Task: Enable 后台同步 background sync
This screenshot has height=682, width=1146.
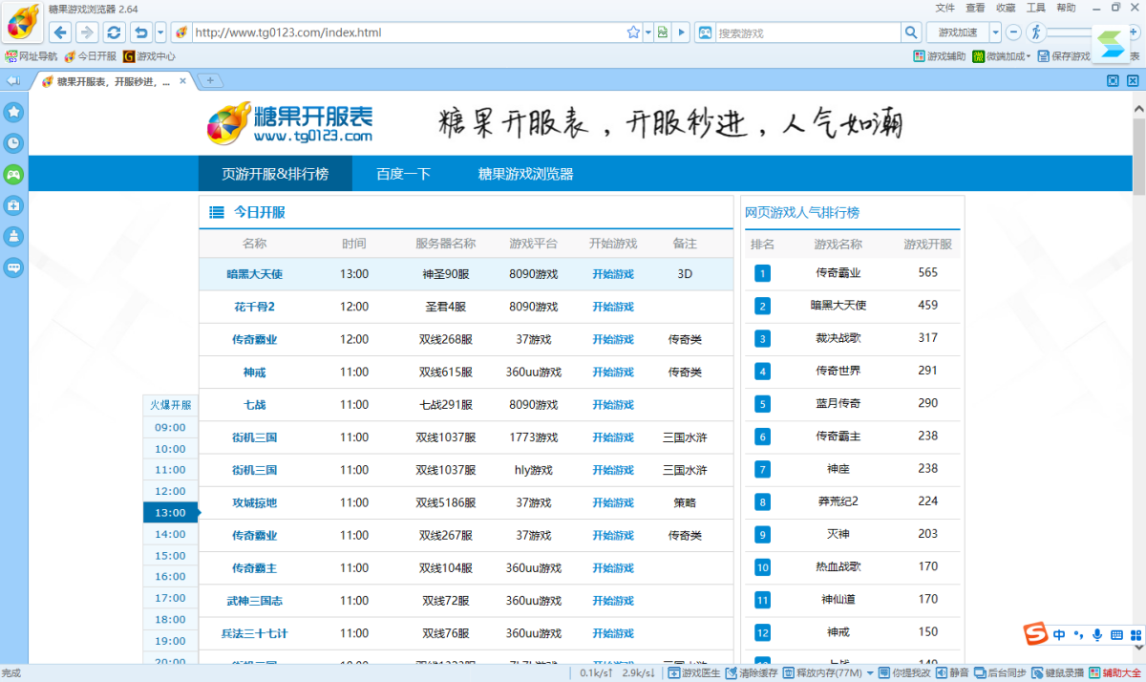Action: click(x=996, y=672)
